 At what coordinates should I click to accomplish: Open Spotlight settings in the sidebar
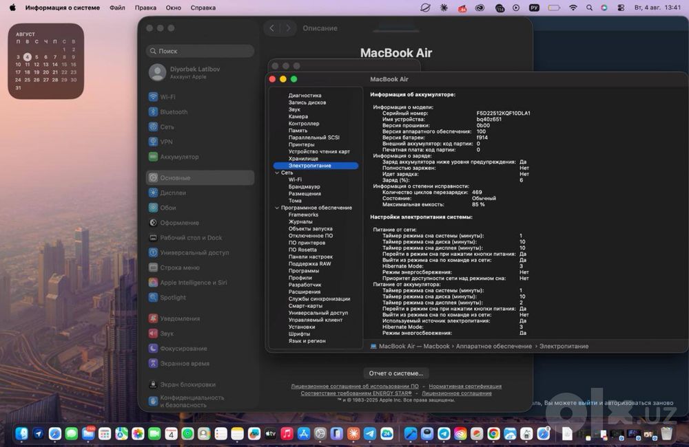point(167,297)
